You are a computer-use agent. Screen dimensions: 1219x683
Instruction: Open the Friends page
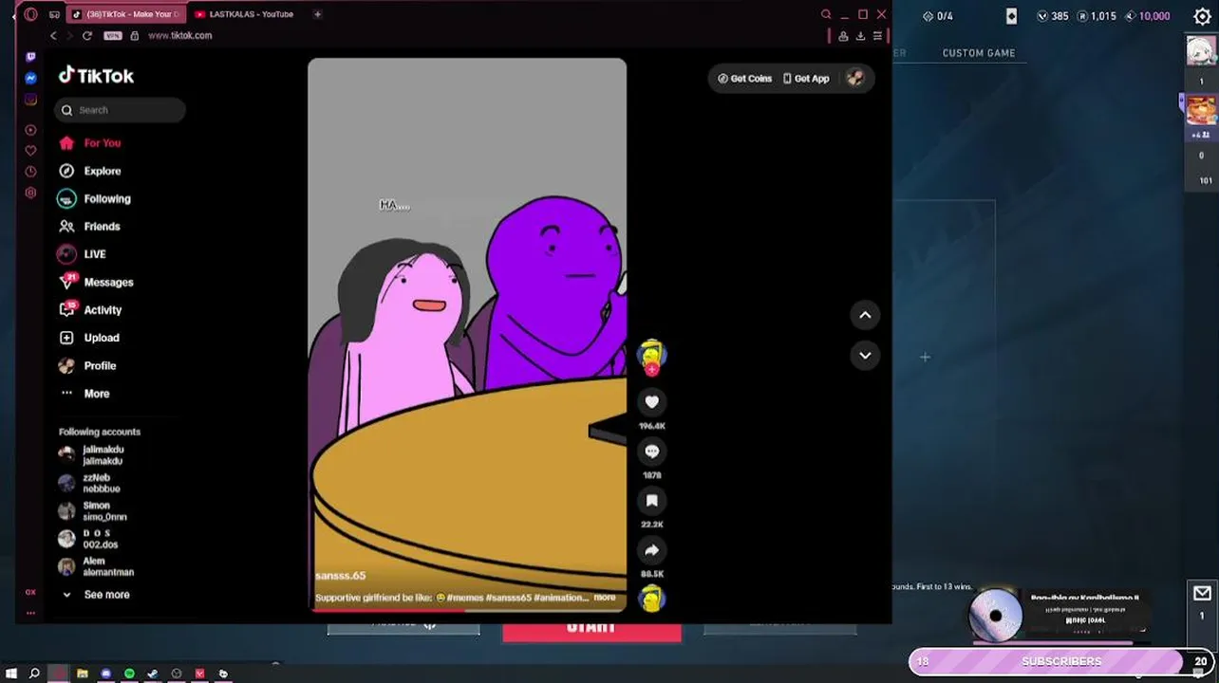point(90,227)
